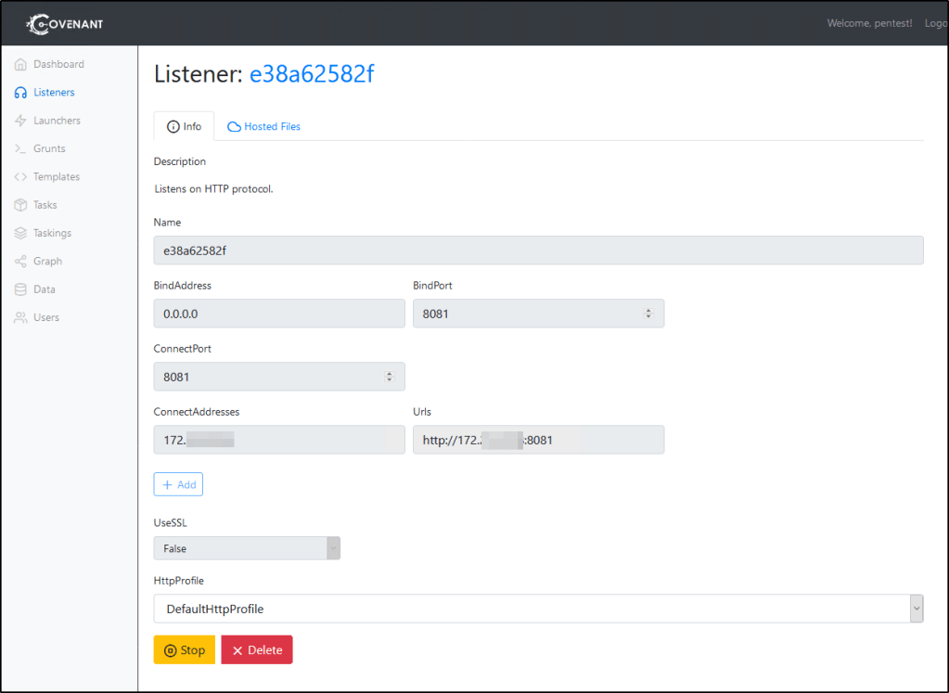Switch to the Hosted Files tab
Image resolution: width=949 pixels, height=693 pixels.
point(264,126)
